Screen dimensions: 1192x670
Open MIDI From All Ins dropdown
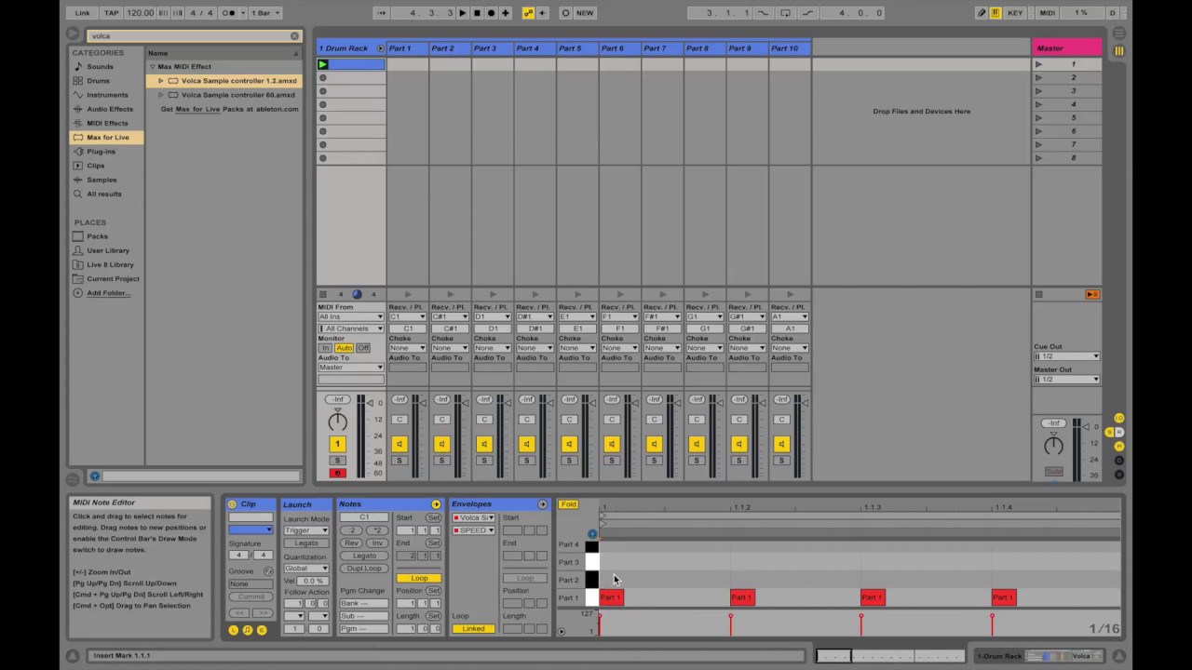click(x=351, y=317)
